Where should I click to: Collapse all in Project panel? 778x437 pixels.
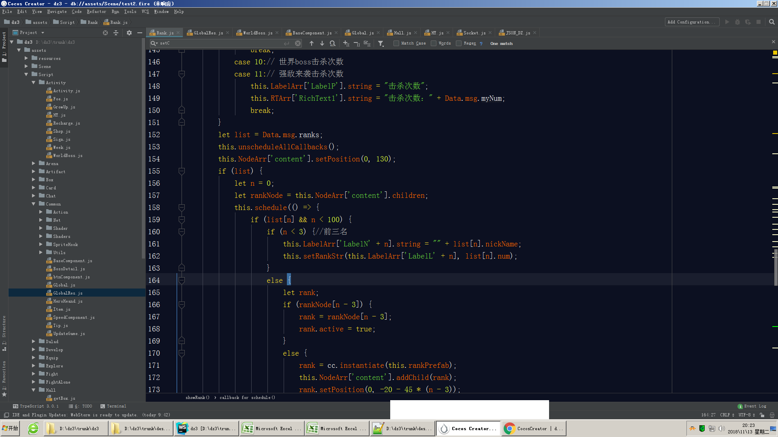pos(116,33)
